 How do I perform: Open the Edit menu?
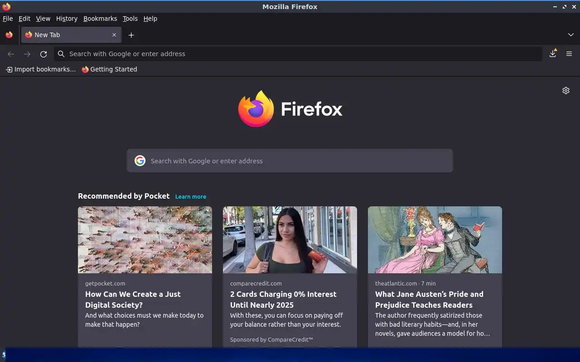[24, 19]
